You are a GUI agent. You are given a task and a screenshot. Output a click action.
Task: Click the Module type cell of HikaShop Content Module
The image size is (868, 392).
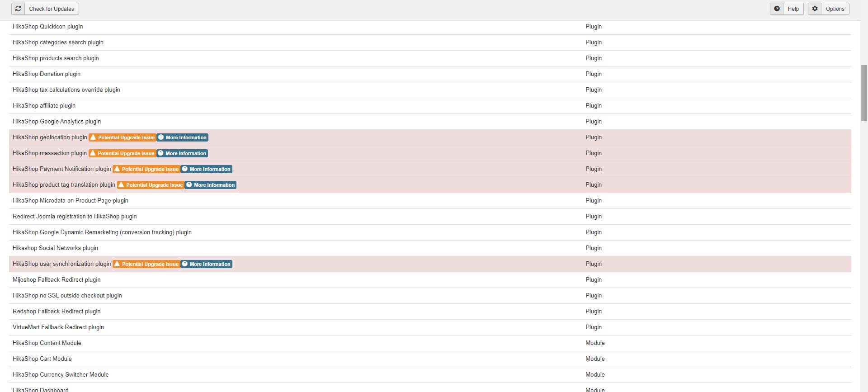595,343
